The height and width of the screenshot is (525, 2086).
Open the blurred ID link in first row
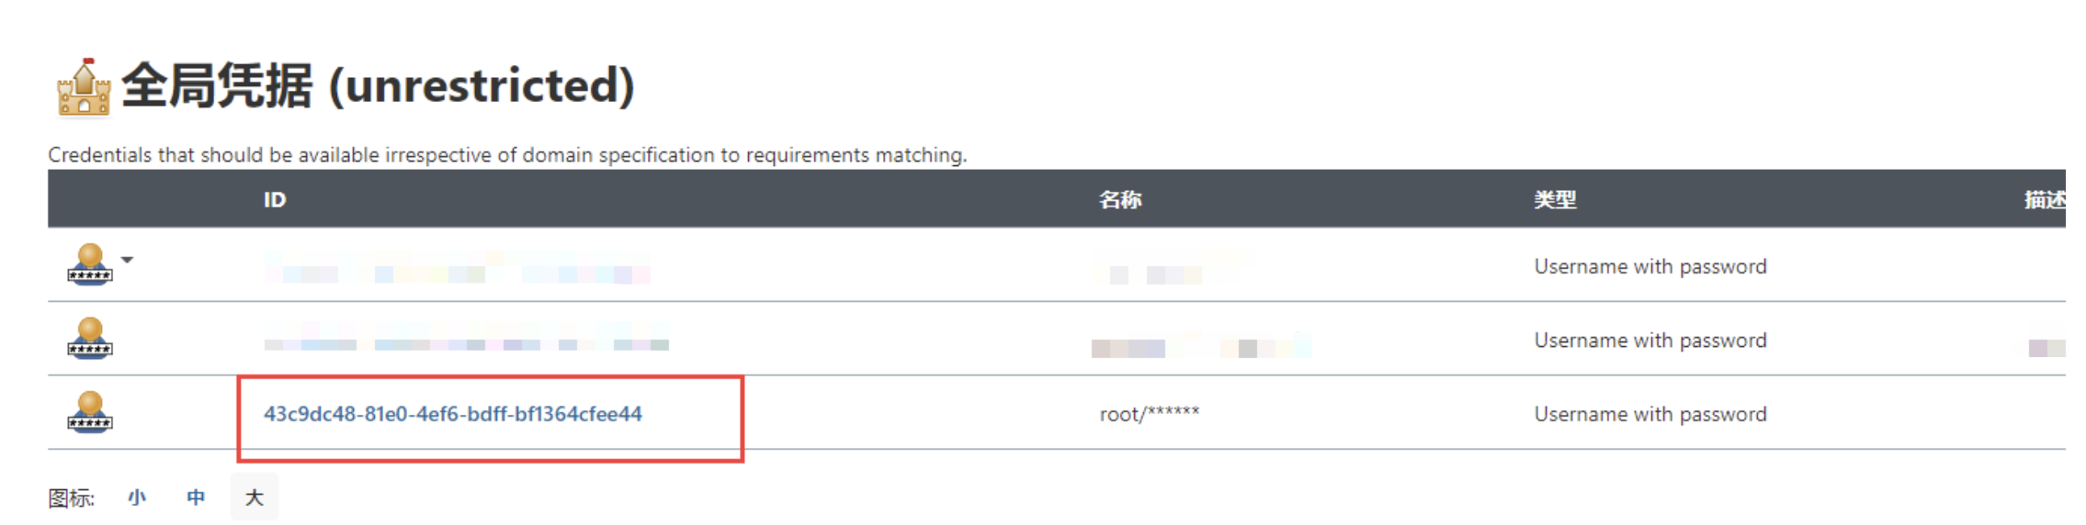coord(457,268)
